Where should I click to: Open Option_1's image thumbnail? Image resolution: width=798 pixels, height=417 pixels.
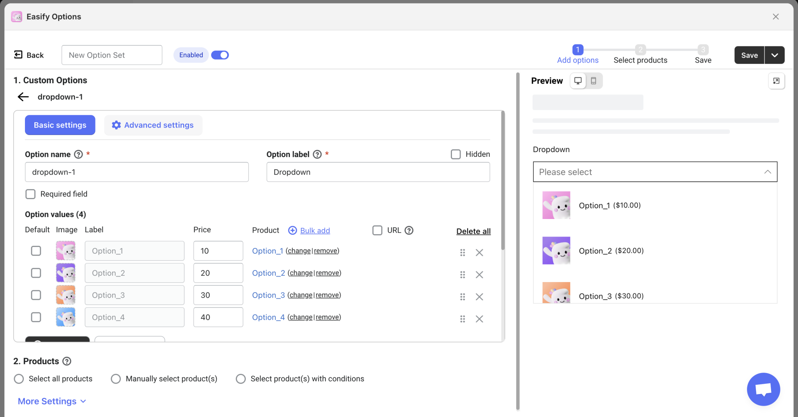click(x=65, y=251)
